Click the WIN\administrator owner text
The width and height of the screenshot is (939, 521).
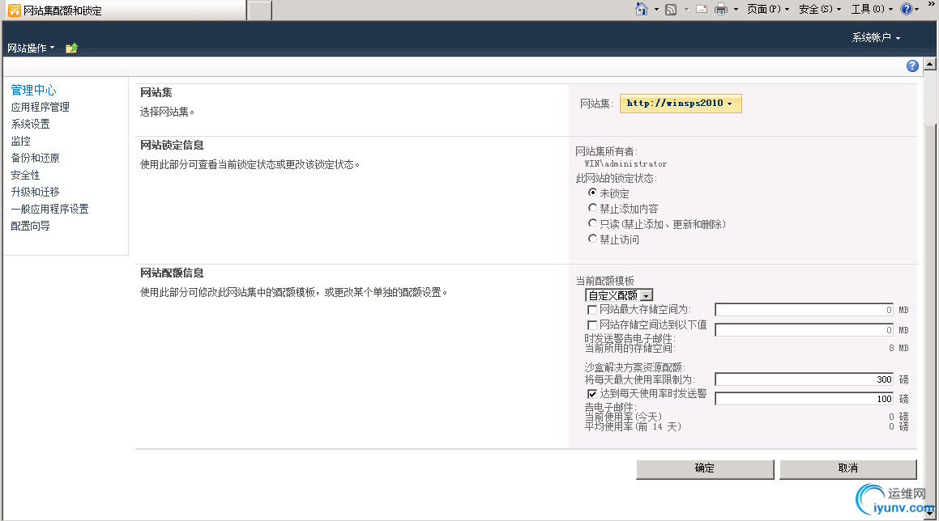click(x=625, y=164)
